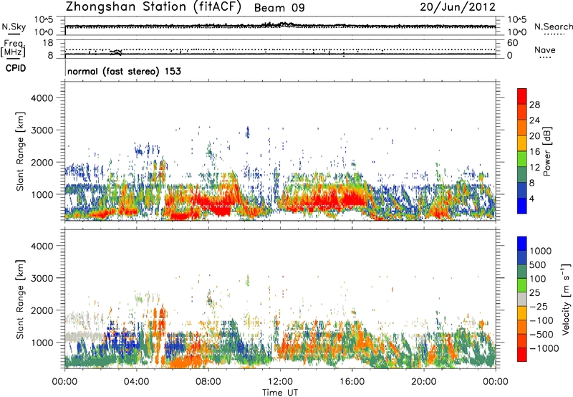Click the 'CPID' label

coord(16,68)
